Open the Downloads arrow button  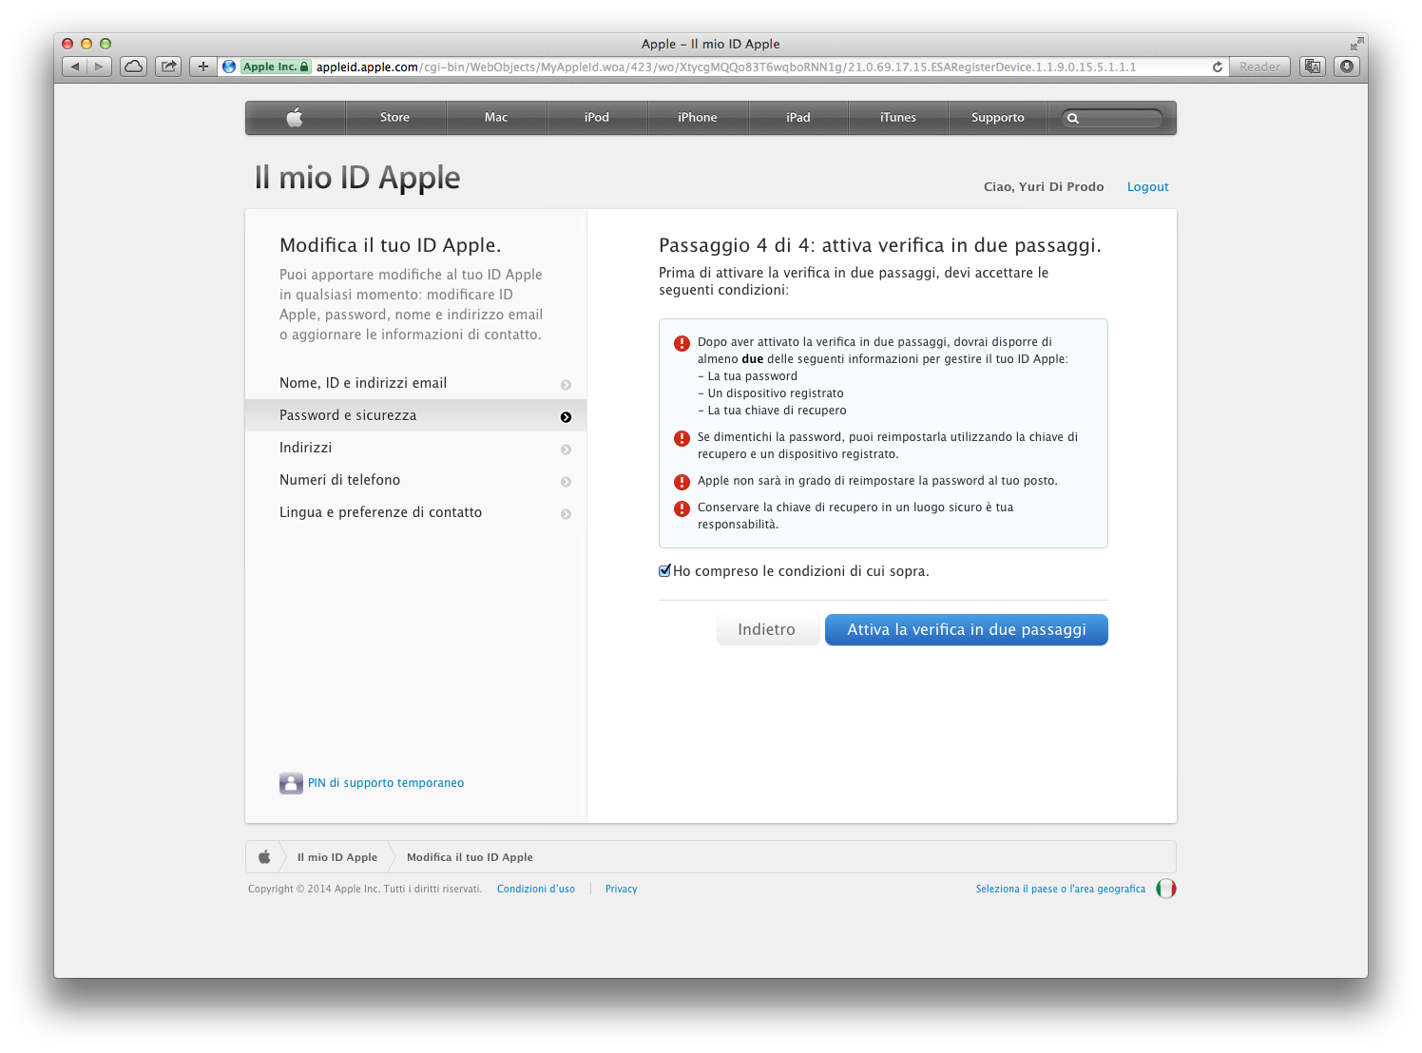pyautogui.click(x=1347, y=67)
